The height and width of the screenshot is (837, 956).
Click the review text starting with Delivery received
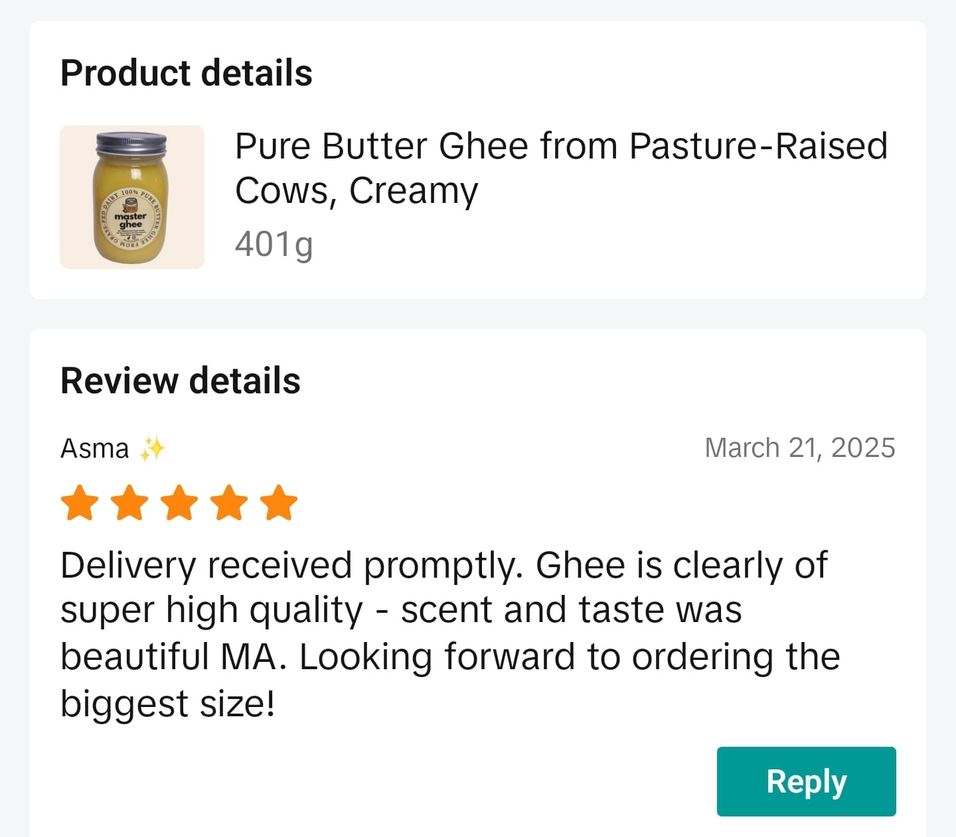[x=450, y=634]
